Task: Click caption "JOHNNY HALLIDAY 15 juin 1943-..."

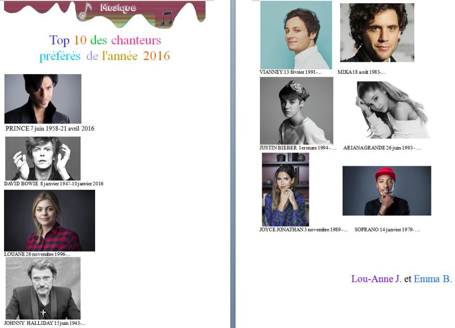Action: tap(44, 323)
